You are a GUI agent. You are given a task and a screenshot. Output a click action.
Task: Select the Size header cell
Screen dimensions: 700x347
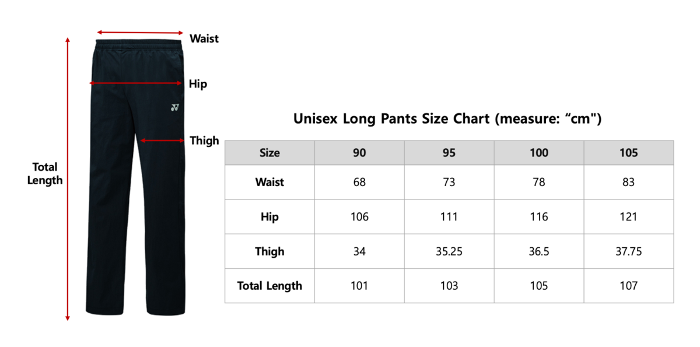click(269, 153)
